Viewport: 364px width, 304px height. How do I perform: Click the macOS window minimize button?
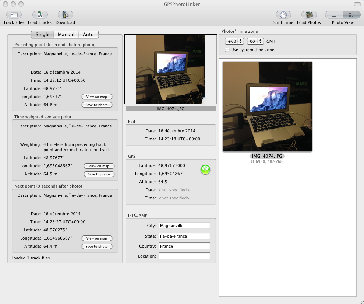tap(13, 4)
